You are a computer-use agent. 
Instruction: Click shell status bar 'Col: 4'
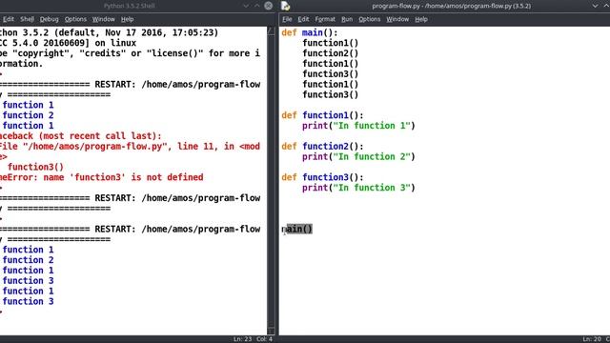point(265,339)
